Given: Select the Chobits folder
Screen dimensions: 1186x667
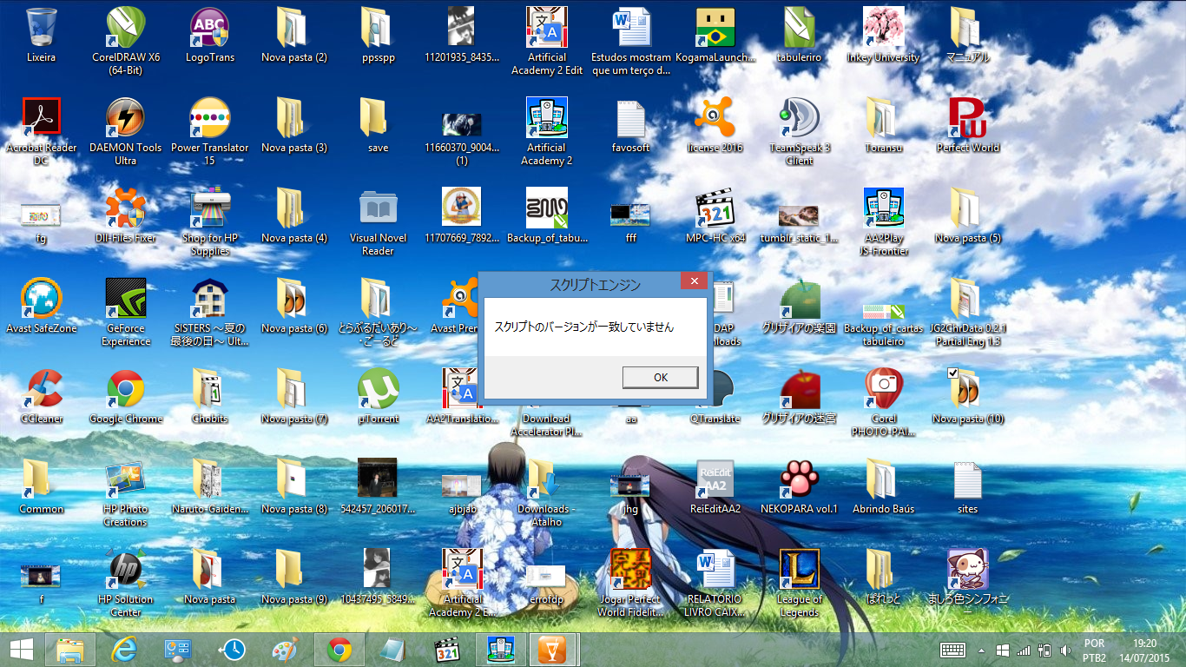Looking at the screenshot, I should [209, 396].
